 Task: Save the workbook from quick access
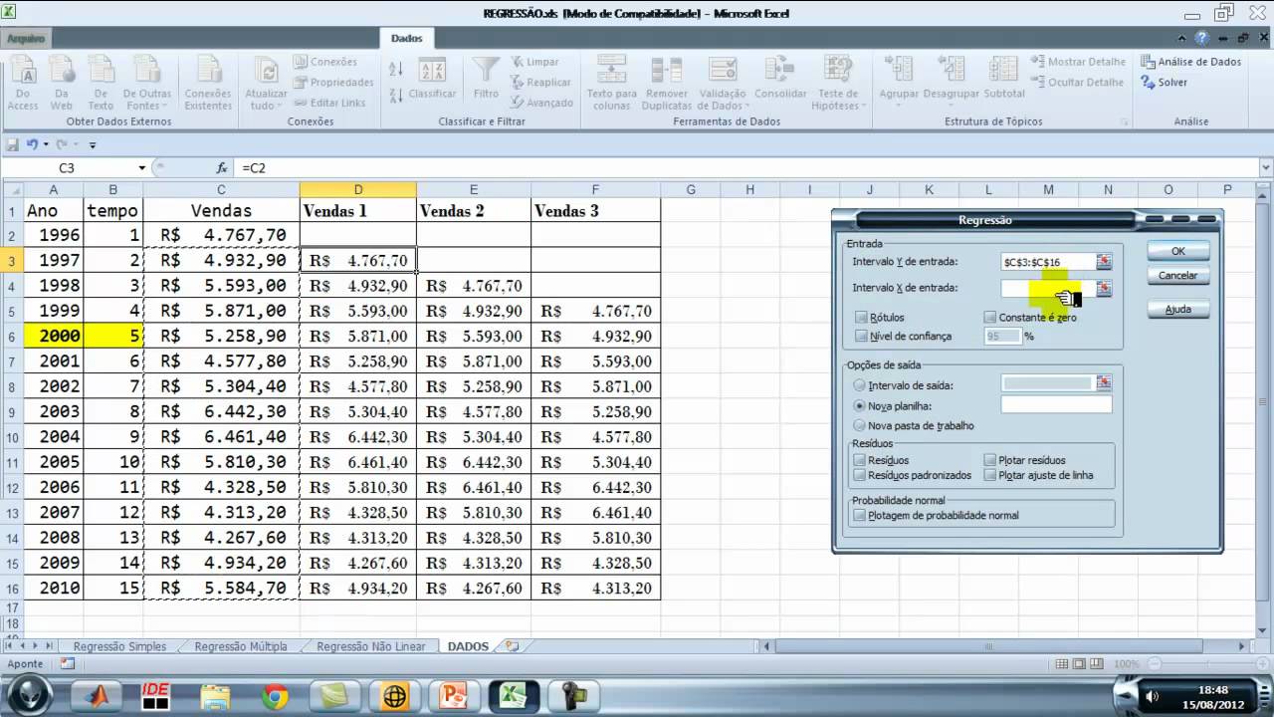pos(12,144)
